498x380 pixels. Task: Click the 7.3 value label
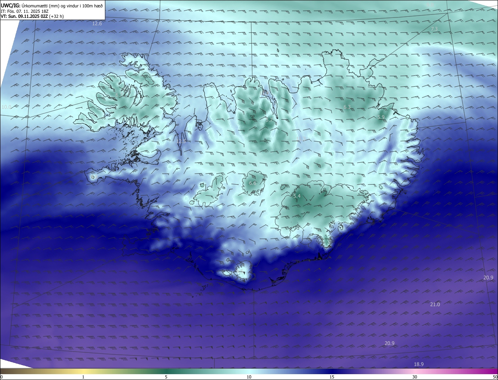pos(434,29)
